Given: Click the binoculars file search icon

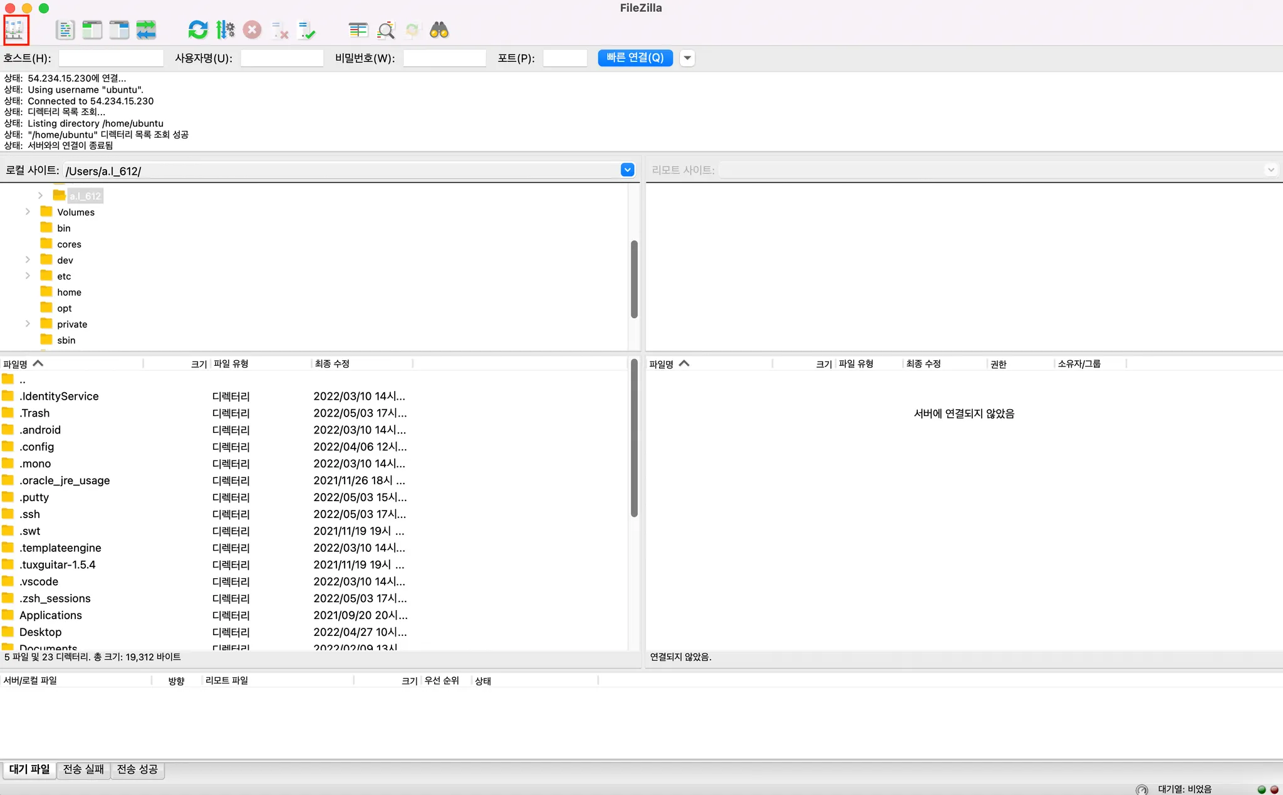Looking at the screenshot, I should 439,30.
